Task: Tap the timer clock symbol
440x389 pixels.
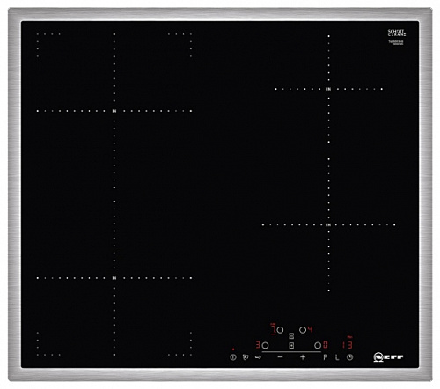Action: pyautogui.click(x=349, y=357)
